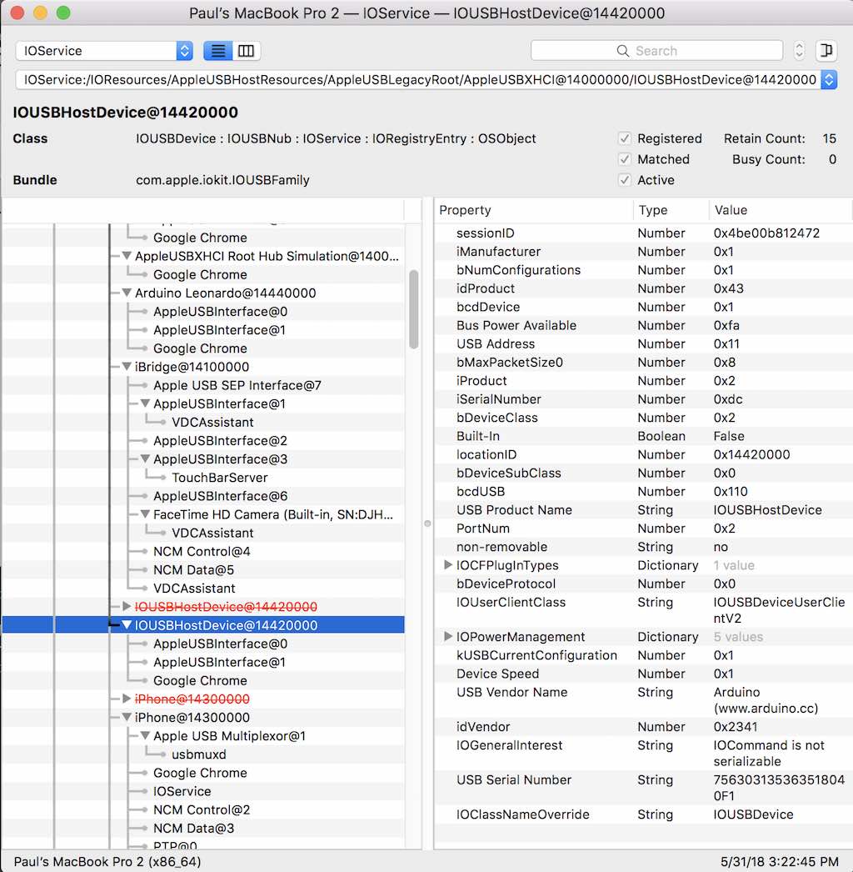
Task: Collapse the selected IOUSBHostDevice@14420000 node
Action: click(x=127, y=625)
